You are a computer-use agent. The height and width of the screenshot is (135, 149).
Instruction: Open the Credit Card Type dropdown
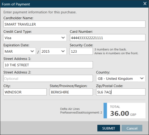point(35,38)
